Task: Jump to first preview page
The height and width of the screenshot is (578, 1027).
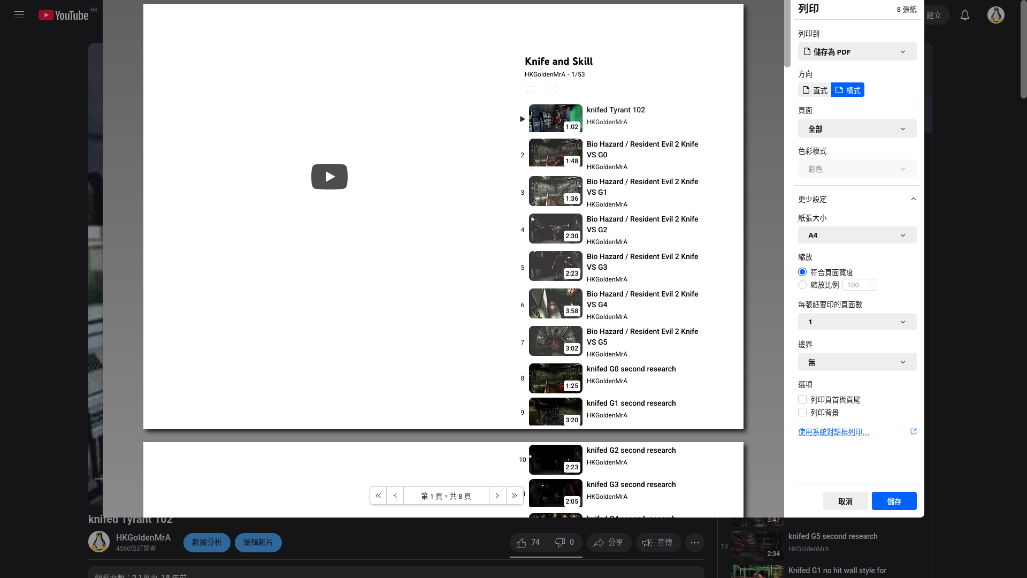Action: tap(378, 496)
